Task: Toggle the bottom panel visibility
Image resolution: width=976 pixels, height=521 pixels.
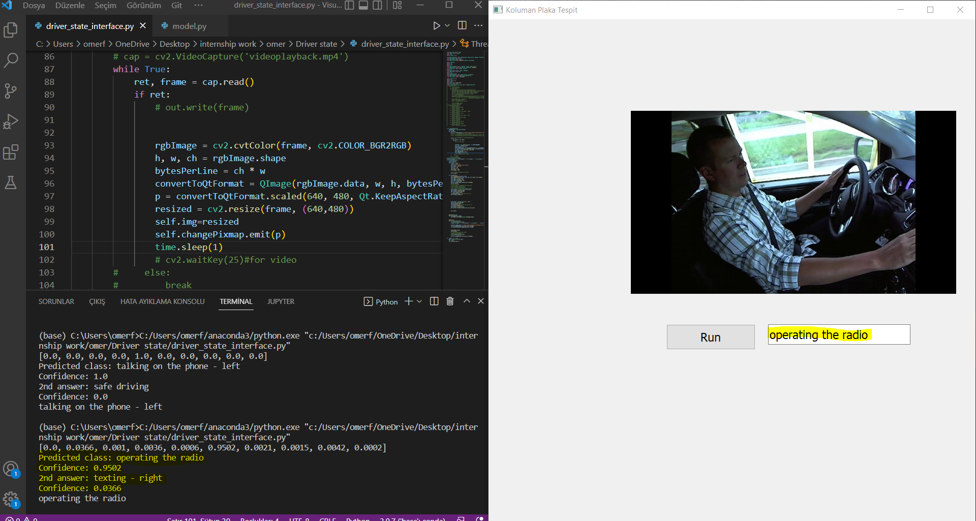Action: click(362, 5)
